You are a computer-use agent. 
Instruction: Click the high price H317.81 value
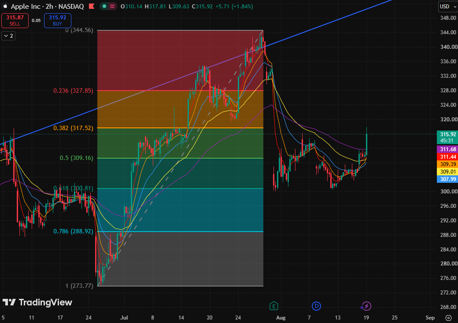tap(156, 7)
